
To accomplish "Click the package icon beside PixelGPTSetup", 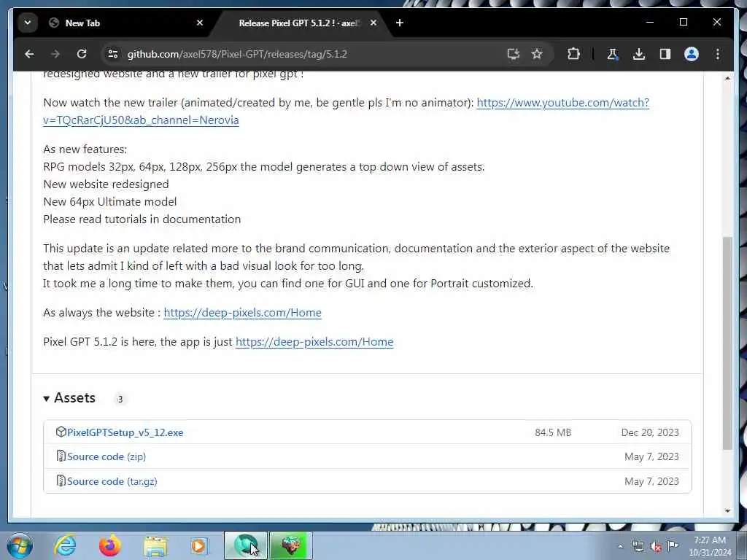I will (61, 432).
